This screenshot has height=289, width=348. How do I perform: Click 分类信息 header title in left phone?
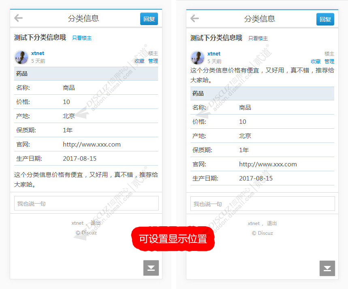[83, 18]
